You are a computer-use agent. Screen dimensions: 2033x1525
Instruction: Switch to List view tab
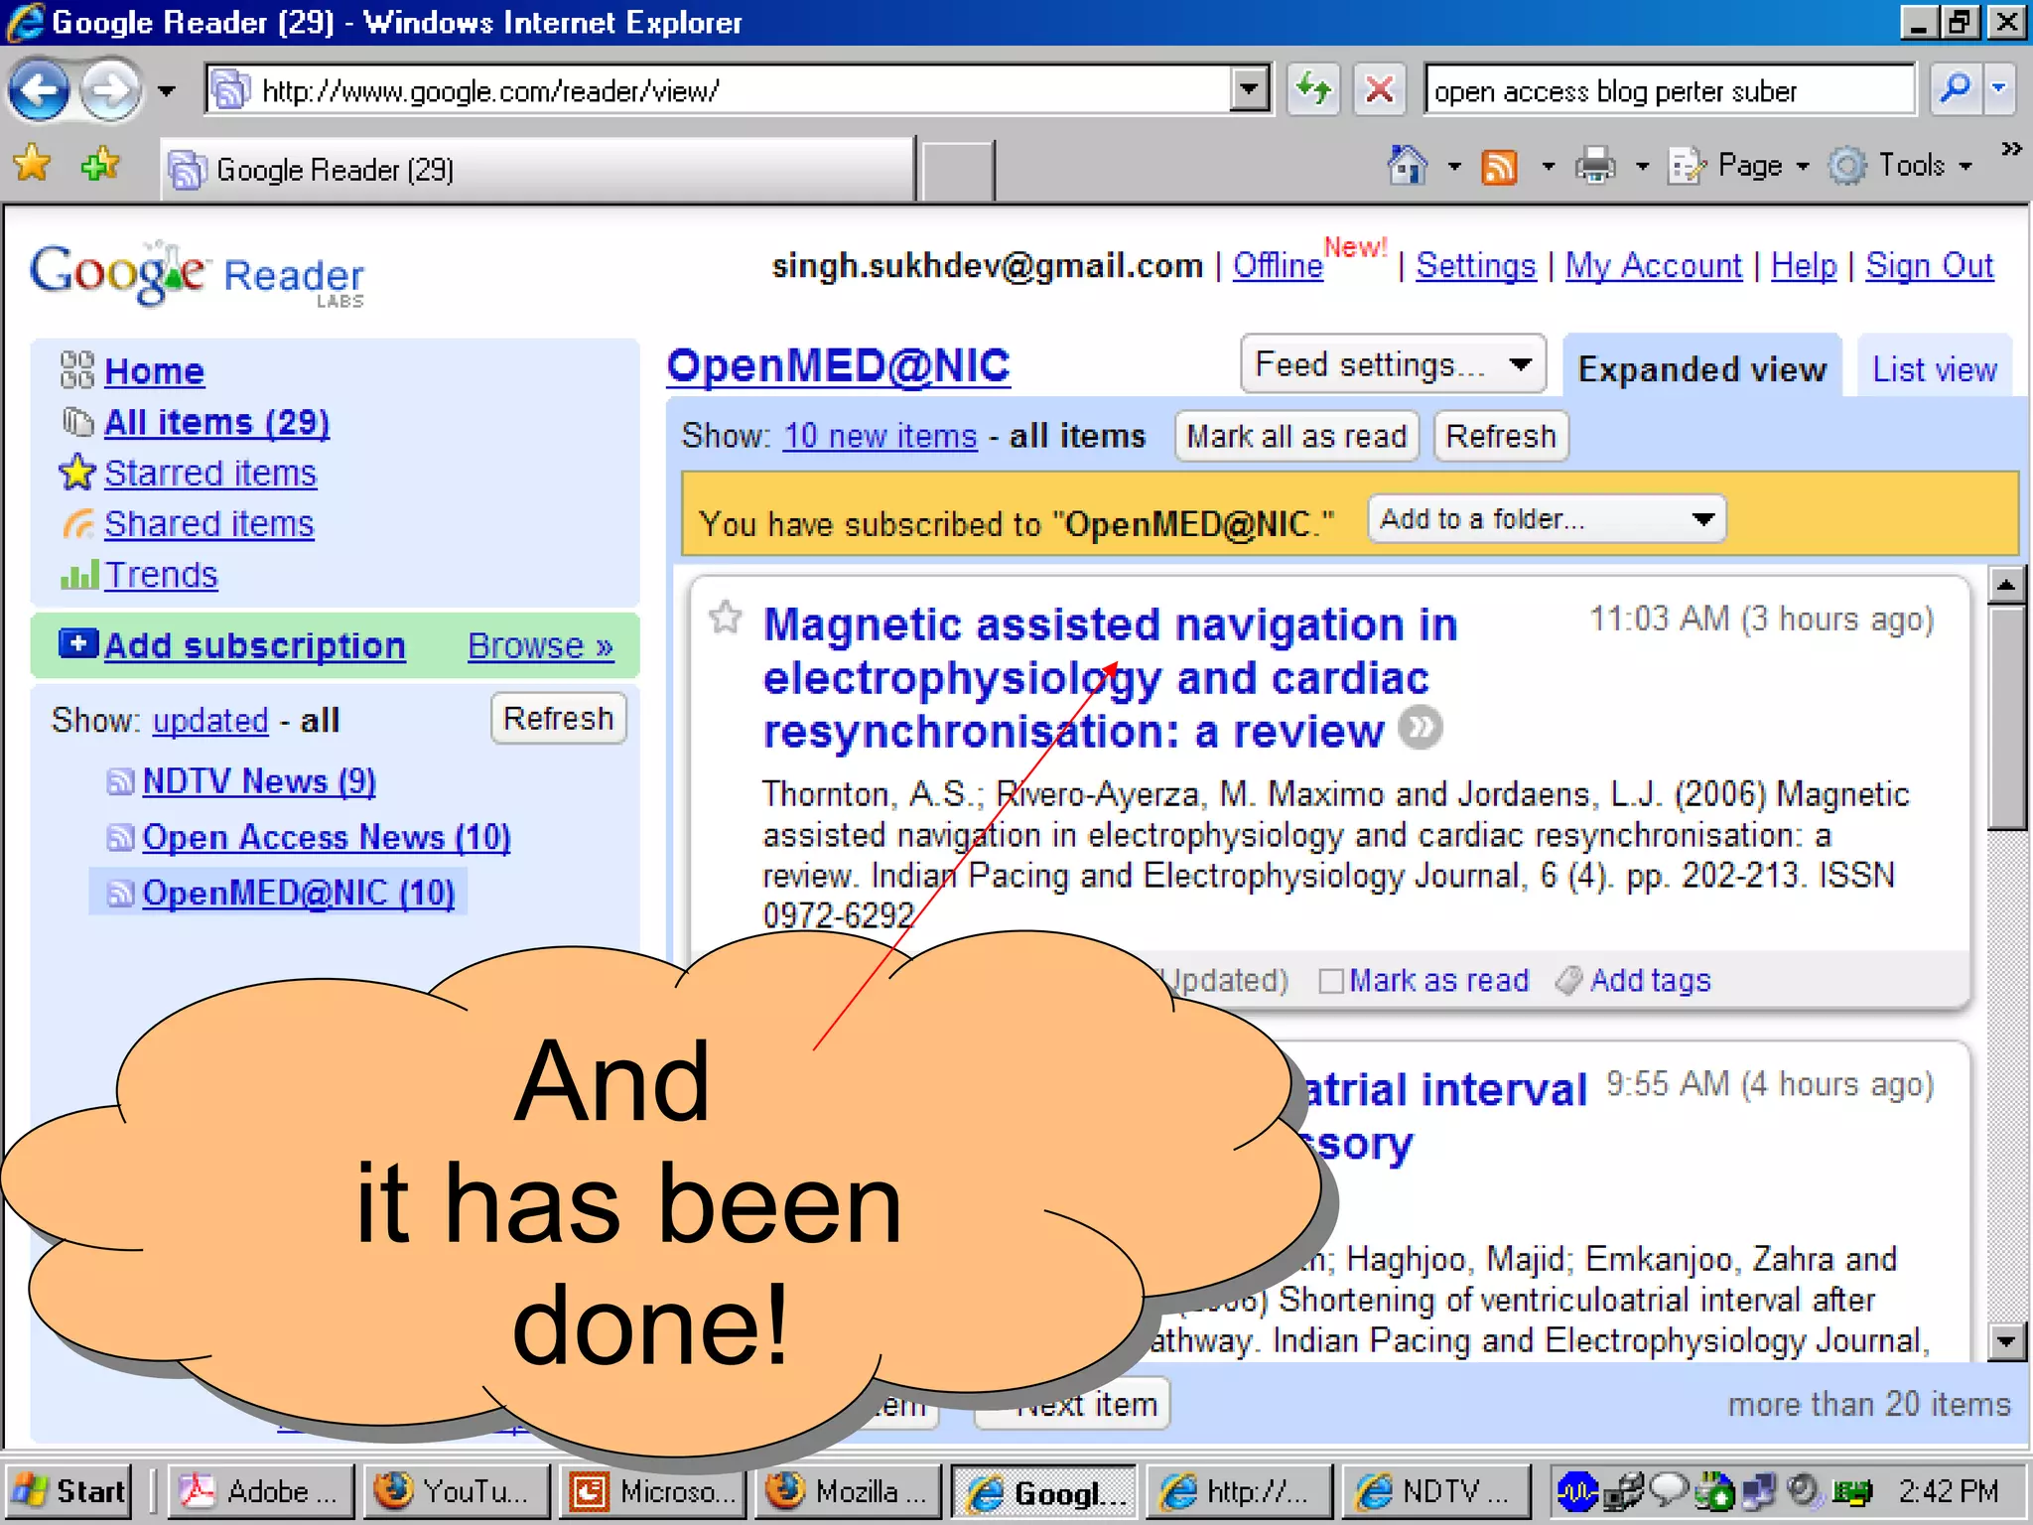click(1935, 368)
